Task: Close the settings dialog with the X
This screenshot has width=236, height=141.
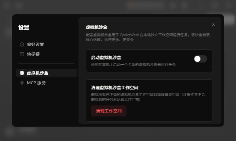Action: [213, 25]
